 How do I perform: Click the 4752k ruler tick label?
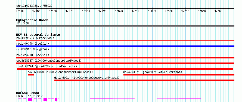coord(152,11)
